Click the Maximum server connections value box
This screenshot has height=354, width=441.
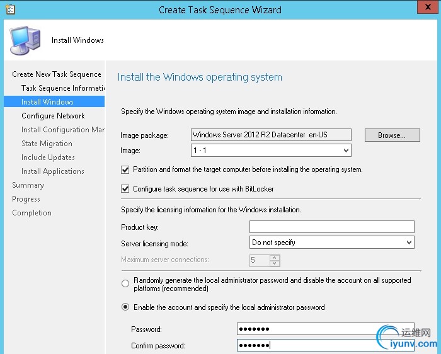[x=260, y=260]
